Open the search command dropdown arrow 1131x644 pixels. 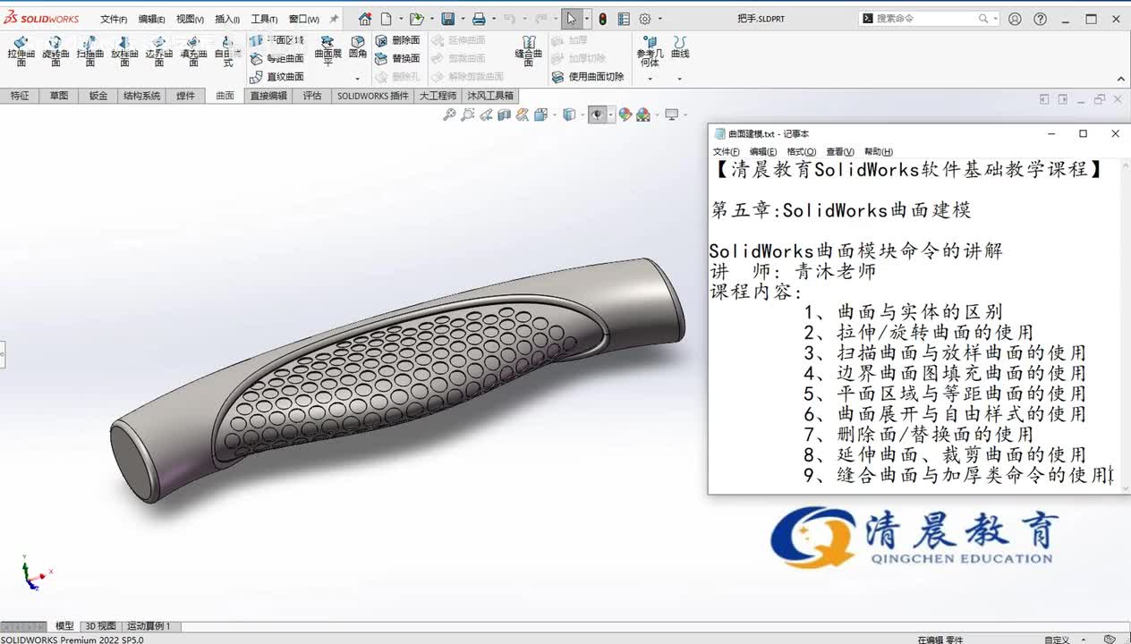pos(996,19)
